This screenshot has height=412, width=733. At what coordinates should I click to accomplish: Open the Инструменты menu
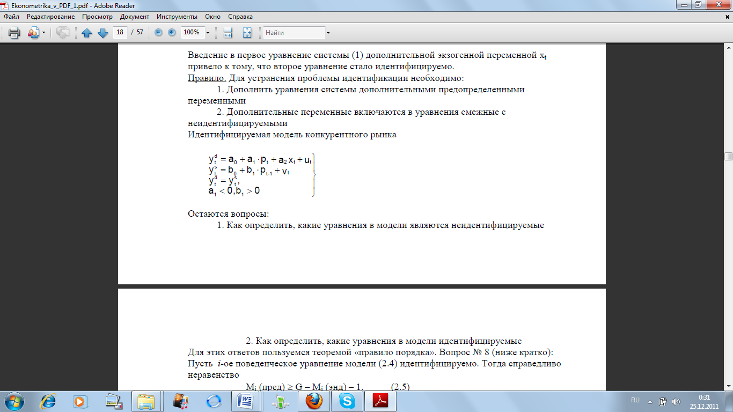coord(177,17)
